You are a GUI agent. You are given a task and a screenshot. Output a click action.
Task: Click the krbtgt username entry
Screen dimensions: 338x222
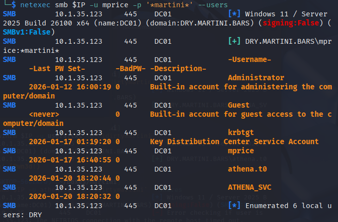(x=241, y=132)
